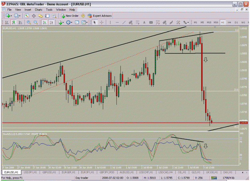This screenshot has width=250, height=181.
Task: Open the Tools menu
Action: pyautogui.click(x=49, y=10)
